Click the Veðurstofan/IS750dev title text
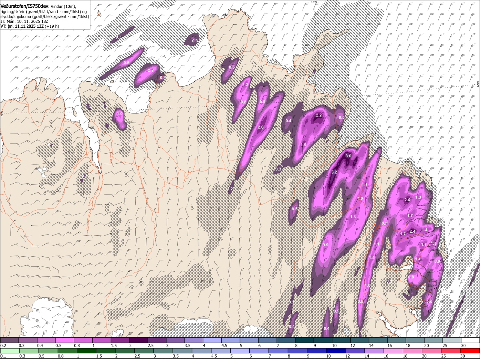This screenshot has height=359, width=480. (24, 6)
